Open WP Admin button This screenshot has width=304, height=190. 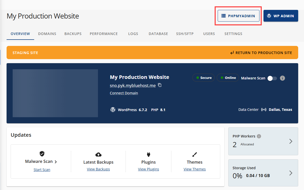pos(281,16)
